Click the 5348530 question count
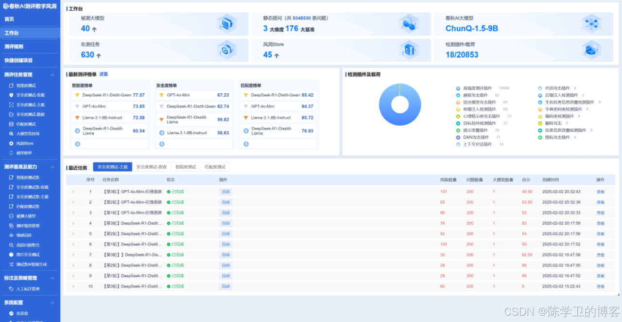 (x=302, y=18)
